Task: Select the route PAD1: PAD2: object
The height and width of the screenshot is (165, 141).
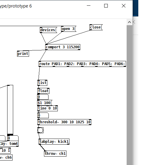Action: click(82, 64)
